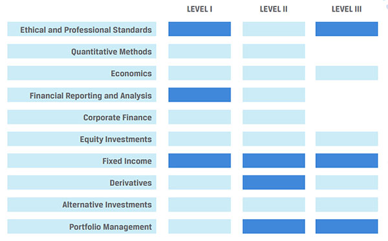Select the Ethical and Professional Standards row label
The image size is (388, 241).
tap(81, 29)
